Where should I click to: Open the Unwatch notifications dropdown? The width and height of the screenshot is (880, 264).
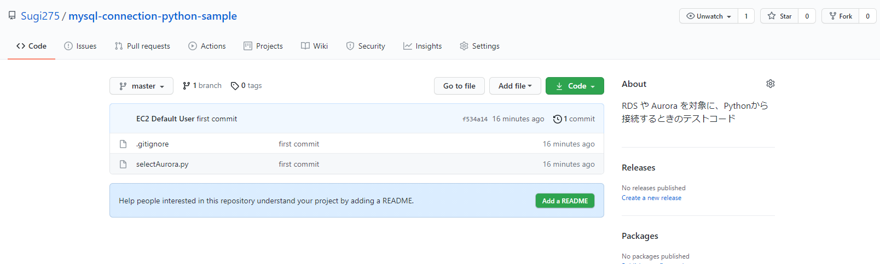(x=709, y=16)
